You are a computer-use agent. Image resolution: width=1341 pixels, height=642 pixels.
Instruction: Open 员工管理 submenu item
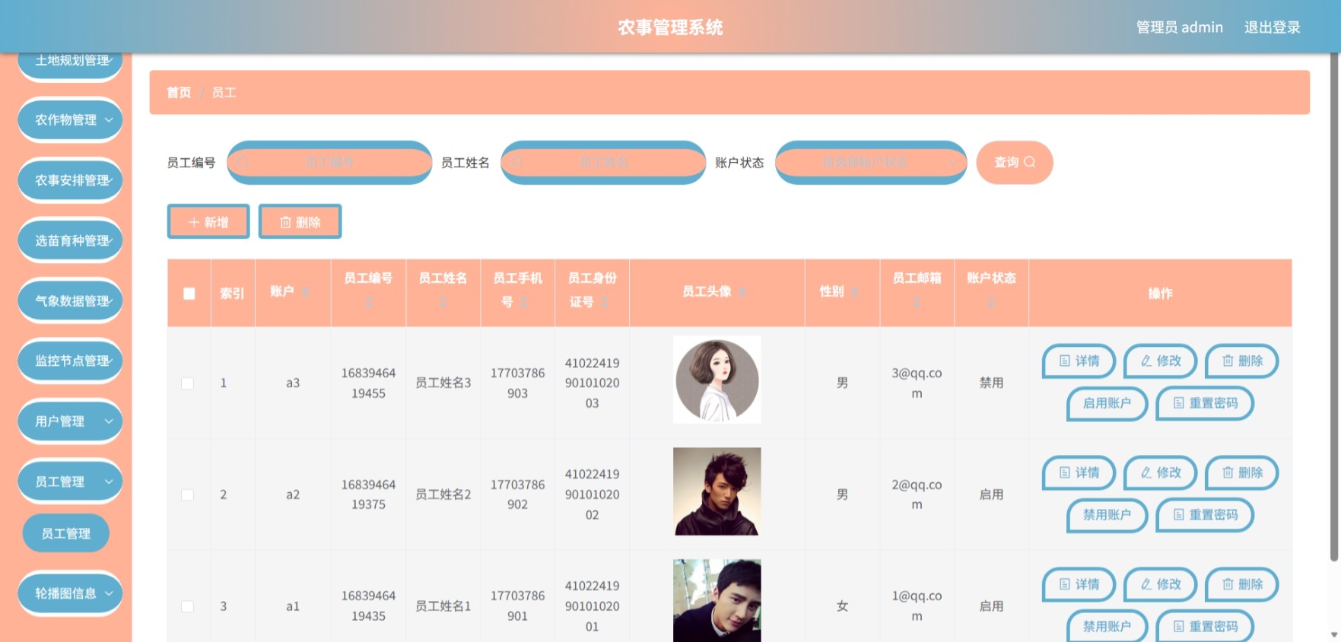click(x=66, y=533)
